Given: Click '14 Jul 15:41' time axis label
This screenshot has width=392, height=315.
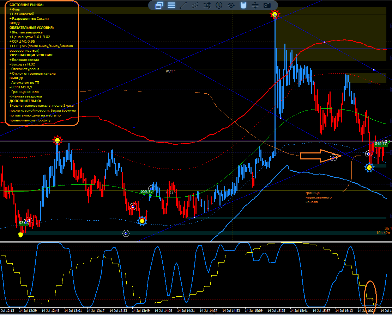Looking at the screenshot, I should point(299,310).
